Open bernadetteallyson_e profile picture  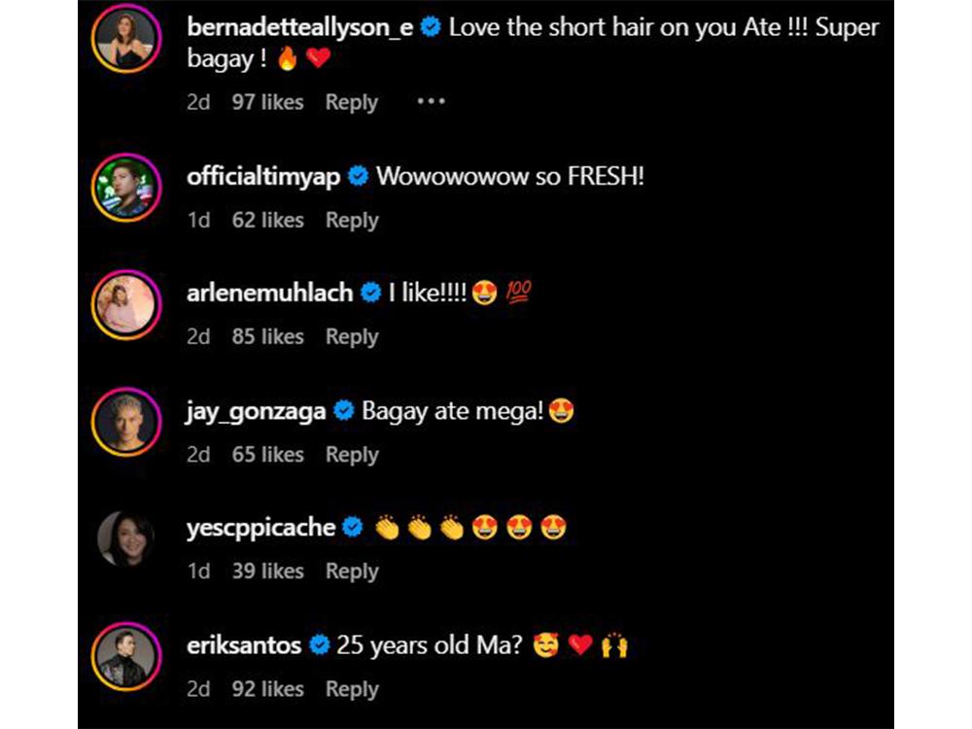click(x=126, y=38)
